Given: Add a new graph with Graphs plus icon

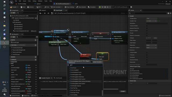Looking at the screenshot, I should click(x=35, y=40).
